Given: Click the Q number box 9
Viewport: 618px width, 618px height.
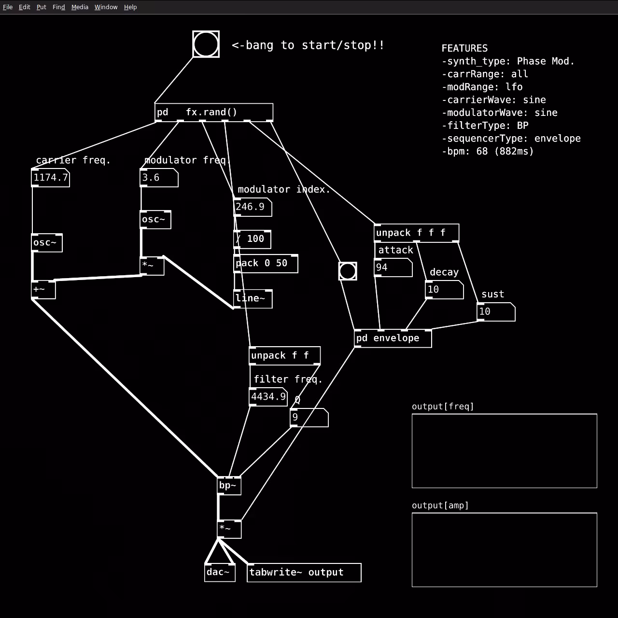Looking at the screenshot, I should coord(309,418).
